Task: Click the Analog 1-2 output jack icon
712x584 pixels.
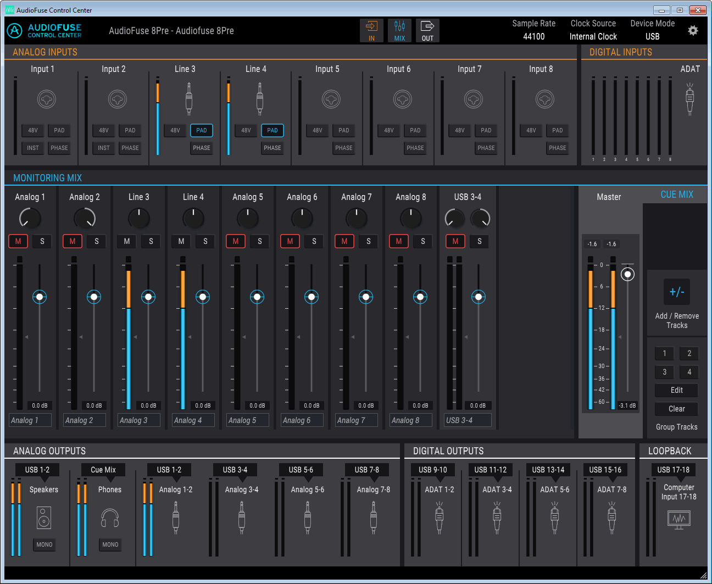Action: coord(176,518)
